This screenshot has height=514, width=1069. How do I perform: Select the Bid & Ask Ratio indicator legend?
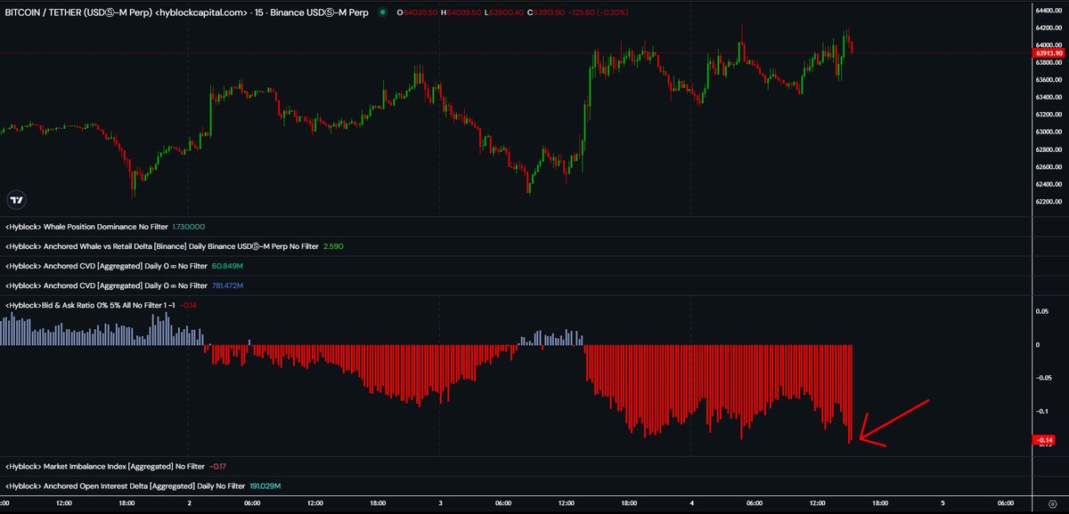coord(90,305)
